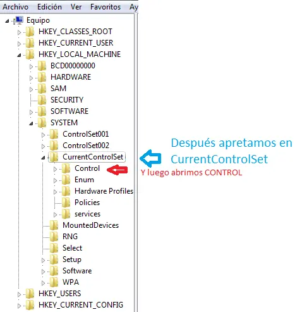Select the Policies folder icon
This screenshot has width=295, height=312.
pyautogui.click(x=66, y=203)
